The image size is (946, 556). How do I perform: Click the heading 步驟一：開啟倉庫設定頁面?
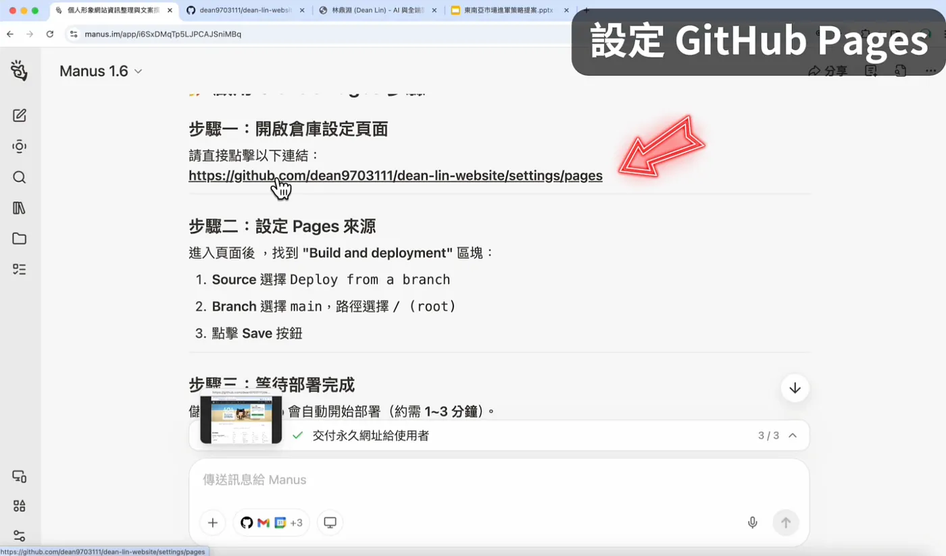click(288, 129)
